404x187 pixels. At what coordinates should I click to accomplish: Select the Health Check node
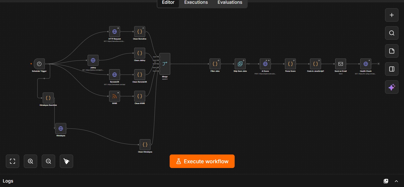pos(366,64)
